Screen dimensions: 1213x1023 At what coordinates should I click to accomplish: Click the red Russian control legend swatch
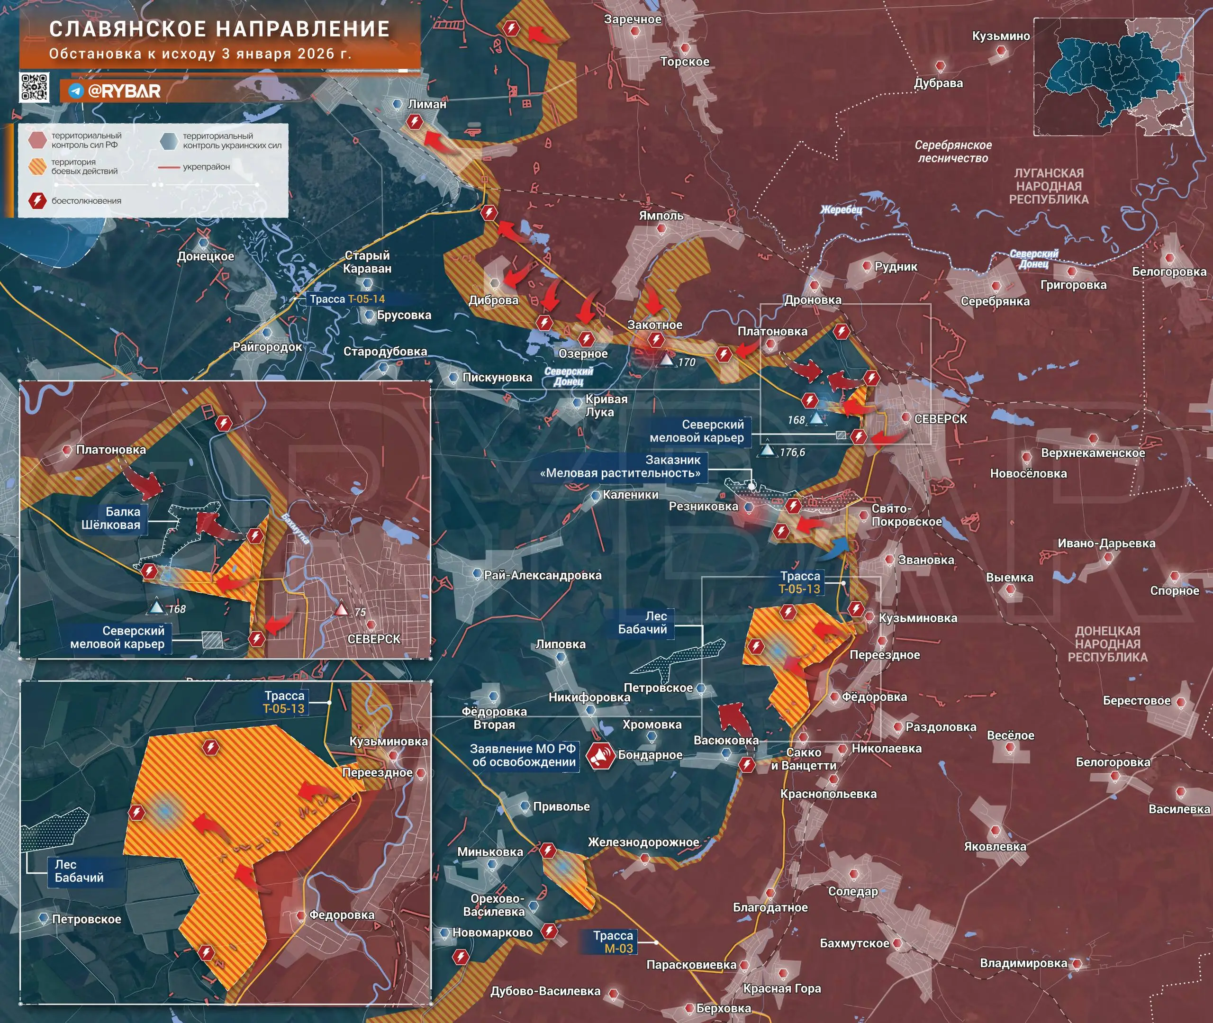point(37,140)
